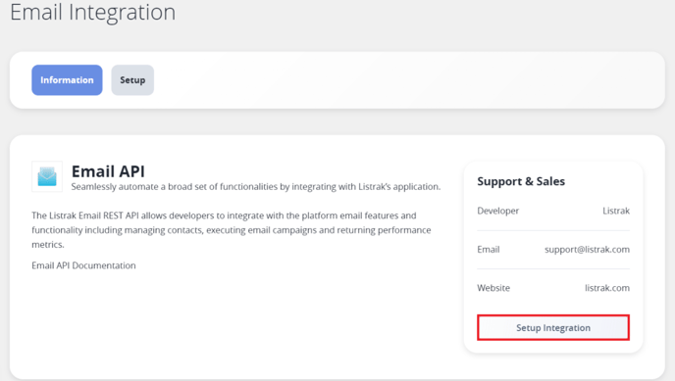The width and height of the screenshot is (675, 381).
Task: Open the Setup tab
Action: click(132, 80)
